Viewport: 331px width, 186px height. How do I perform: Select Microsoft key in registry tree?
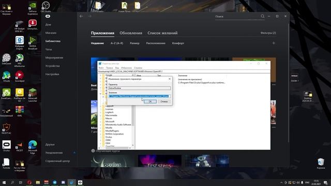point(110,122)
